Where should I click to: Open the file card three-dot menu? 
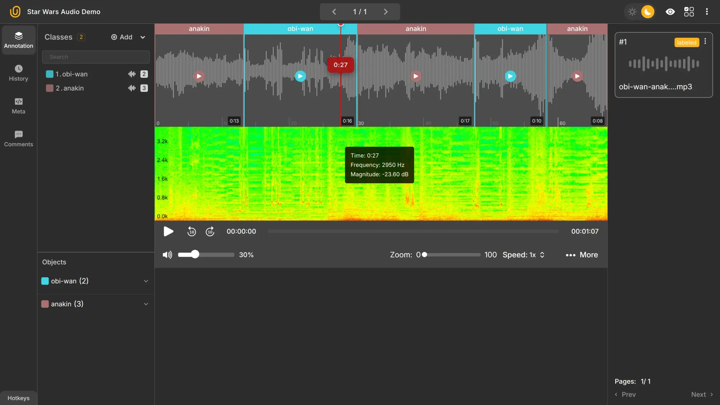pyautogui.click(x=705, y=41)
